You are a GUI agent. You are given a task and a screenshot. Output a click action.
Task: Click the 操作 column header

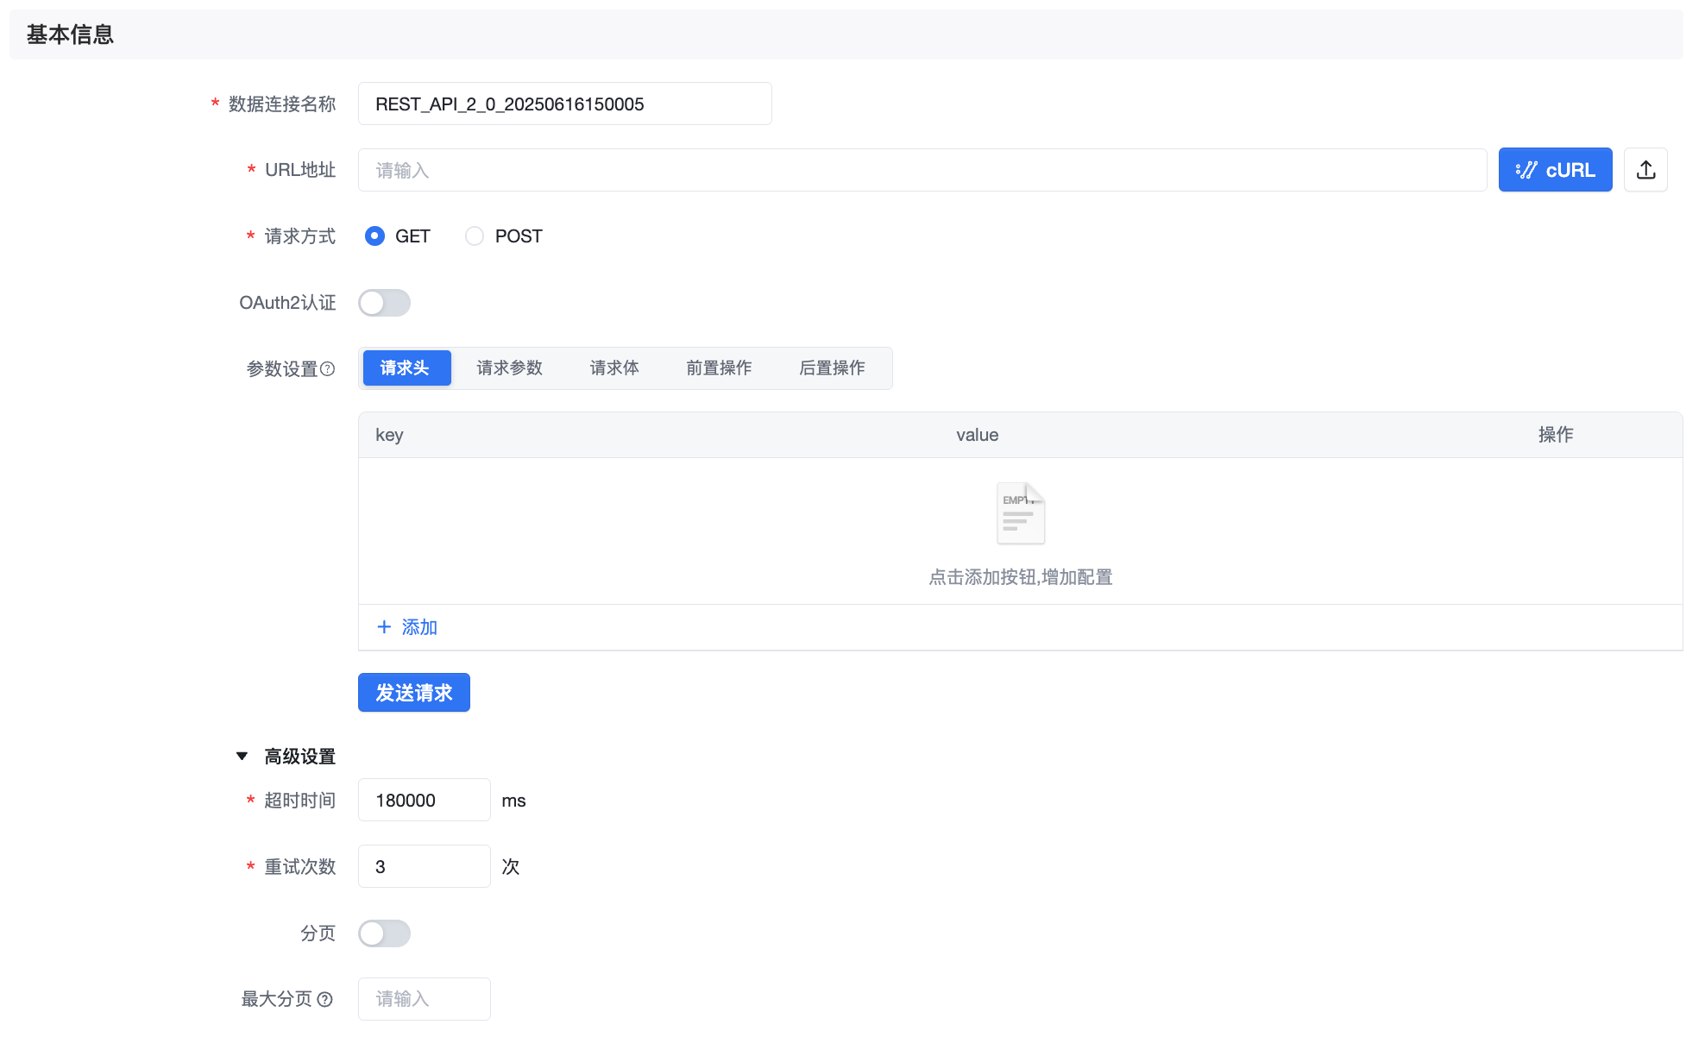coord(1556,435)
